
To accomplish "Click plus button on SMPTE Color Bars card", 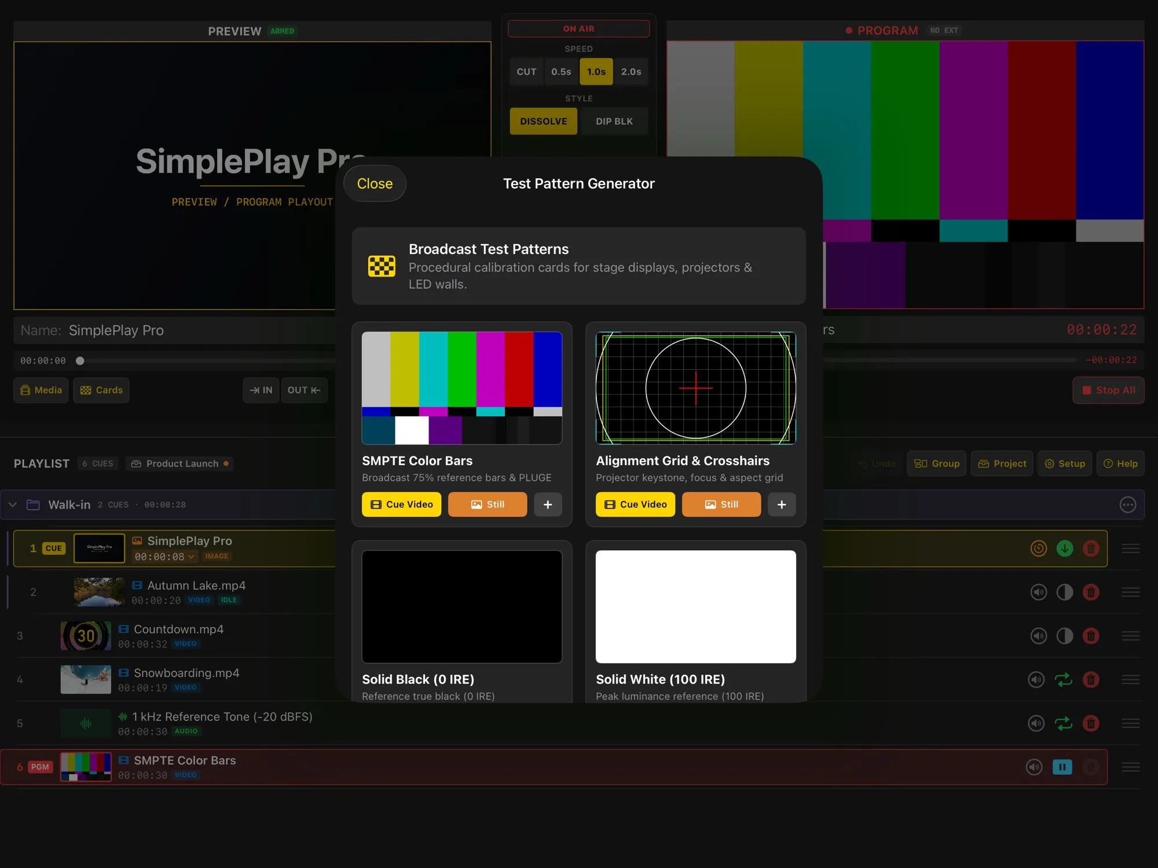I will pos(548,504).
